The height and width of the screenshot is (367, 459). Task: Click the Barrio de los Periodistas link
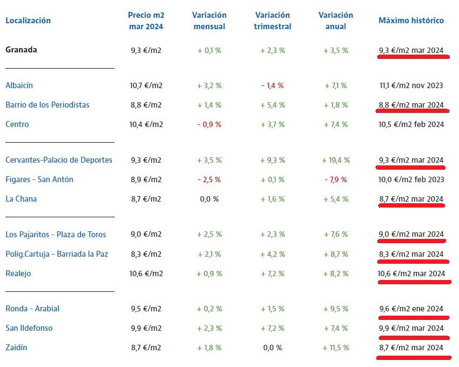click(48, 105)
